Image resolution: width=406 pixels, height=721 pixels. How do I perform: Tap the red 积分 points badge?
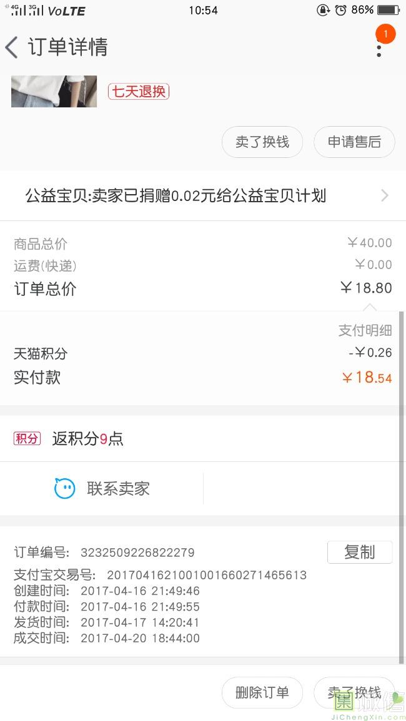27,438
